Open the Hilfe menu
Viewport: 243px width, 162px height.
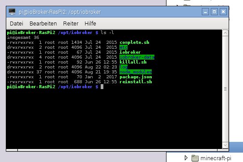(90, 24)
